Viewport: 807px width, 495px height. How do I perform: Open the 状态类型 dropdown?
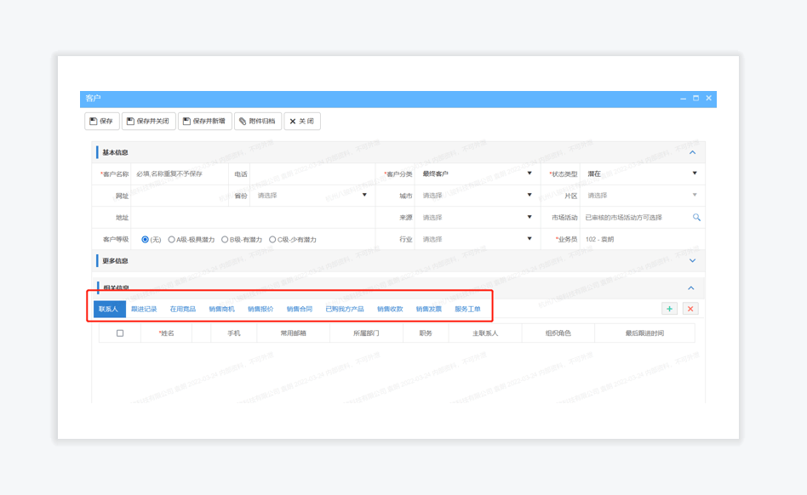[640, 174]
